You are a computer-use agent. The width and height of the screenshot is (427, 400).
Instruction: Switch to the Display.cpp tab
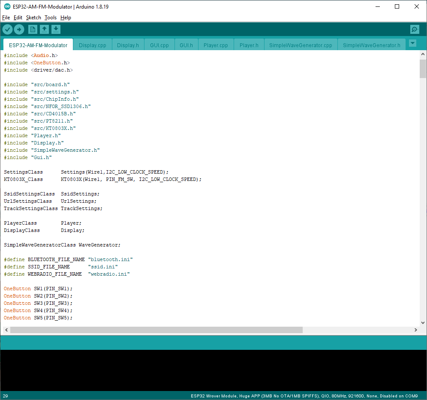(93, 45)
